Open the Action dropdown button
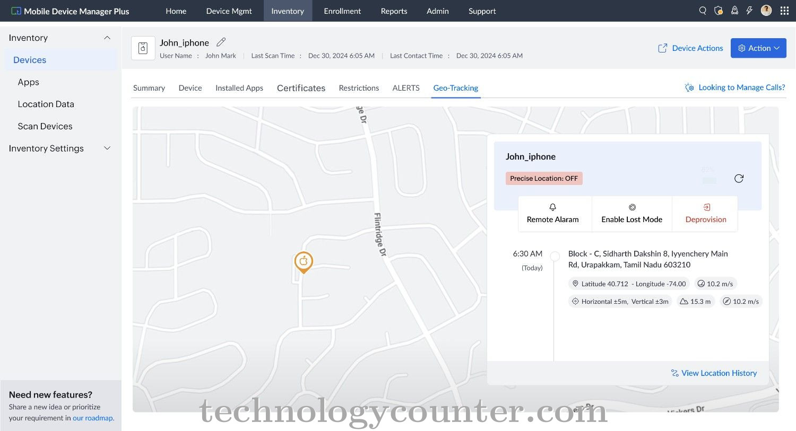This screenshot has width=796, height=431. point(758,48)
